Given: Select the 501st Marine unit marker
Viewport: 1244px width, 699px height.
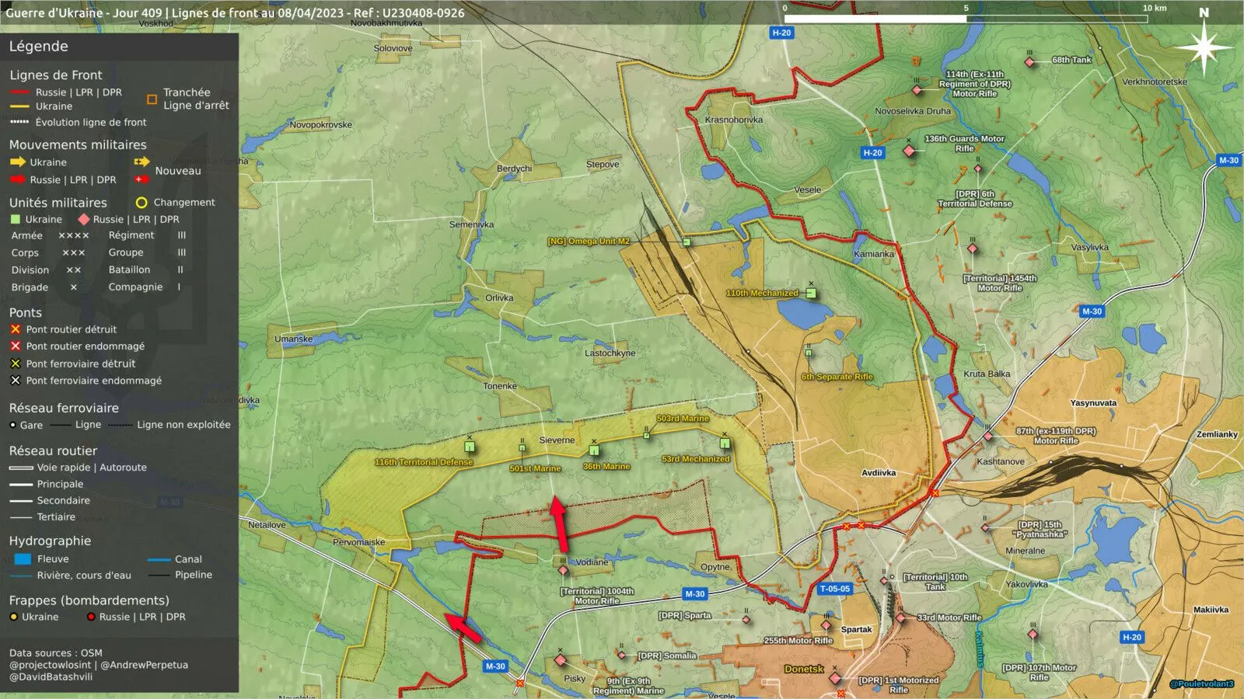Looking at the screenshot, I should 522,449.
